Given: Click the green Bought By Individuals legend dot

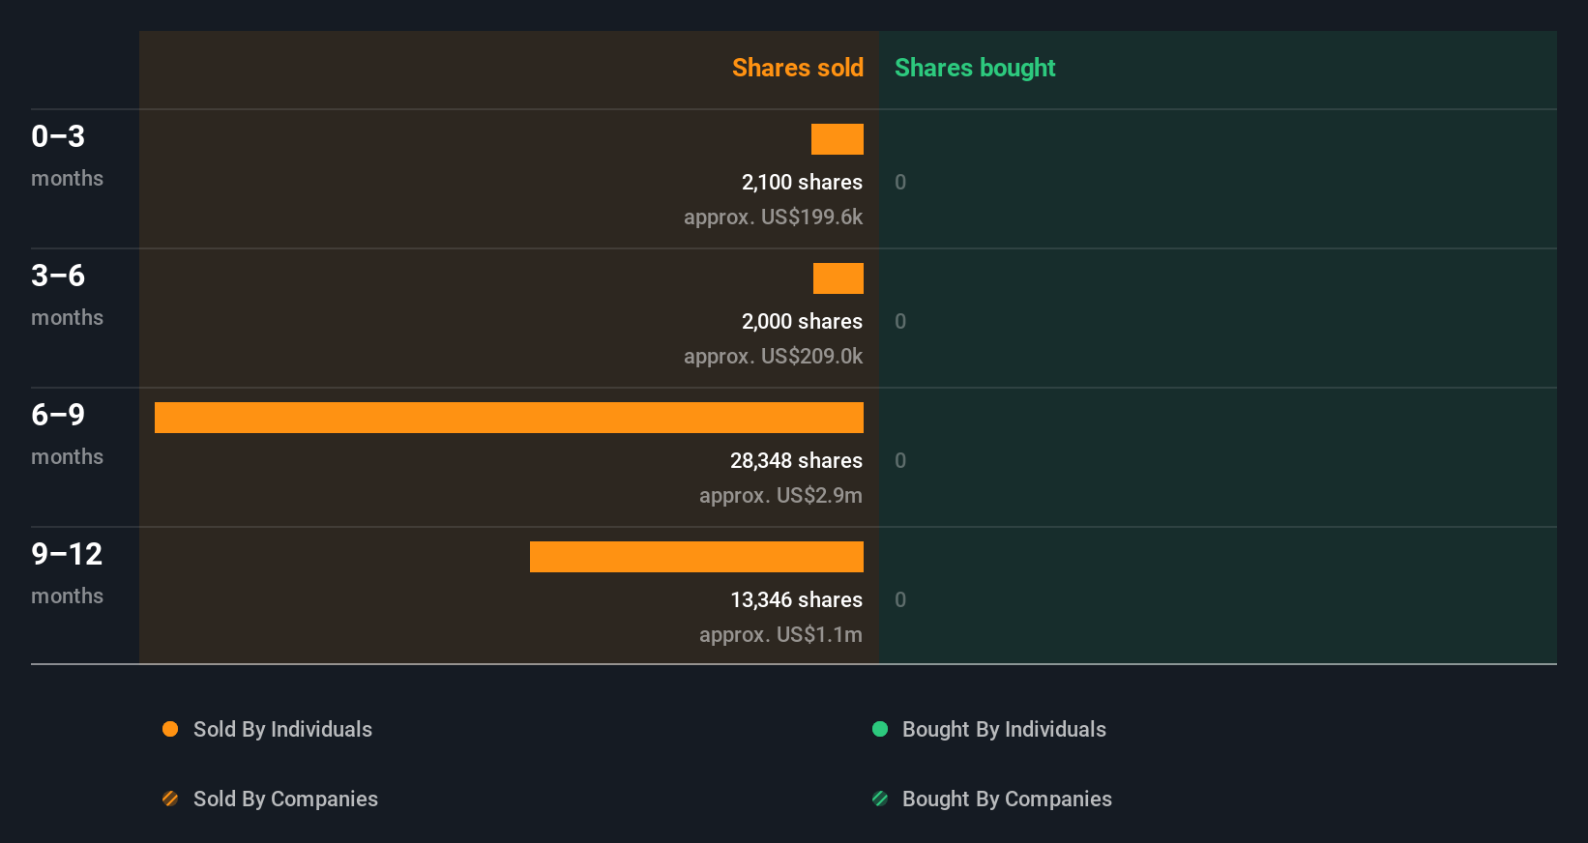Looking at the screenshot, I should click(x=880, y=729).
